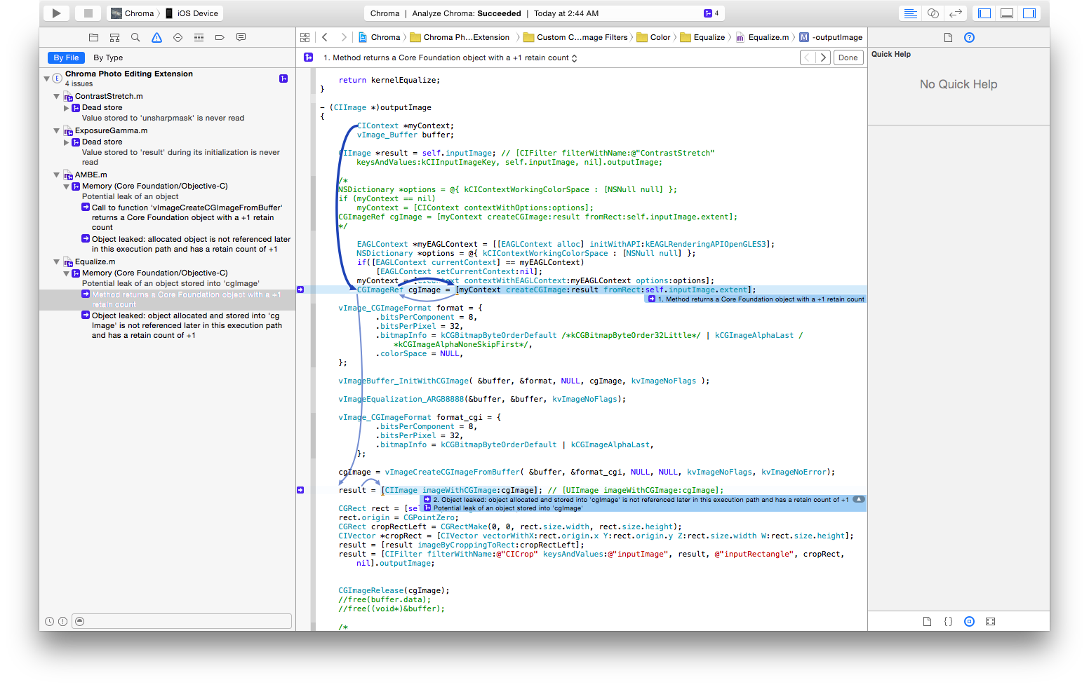1089x687 pixels.
Task: Select Equalize.m file in jump bar
Action: tap(762, 37)
